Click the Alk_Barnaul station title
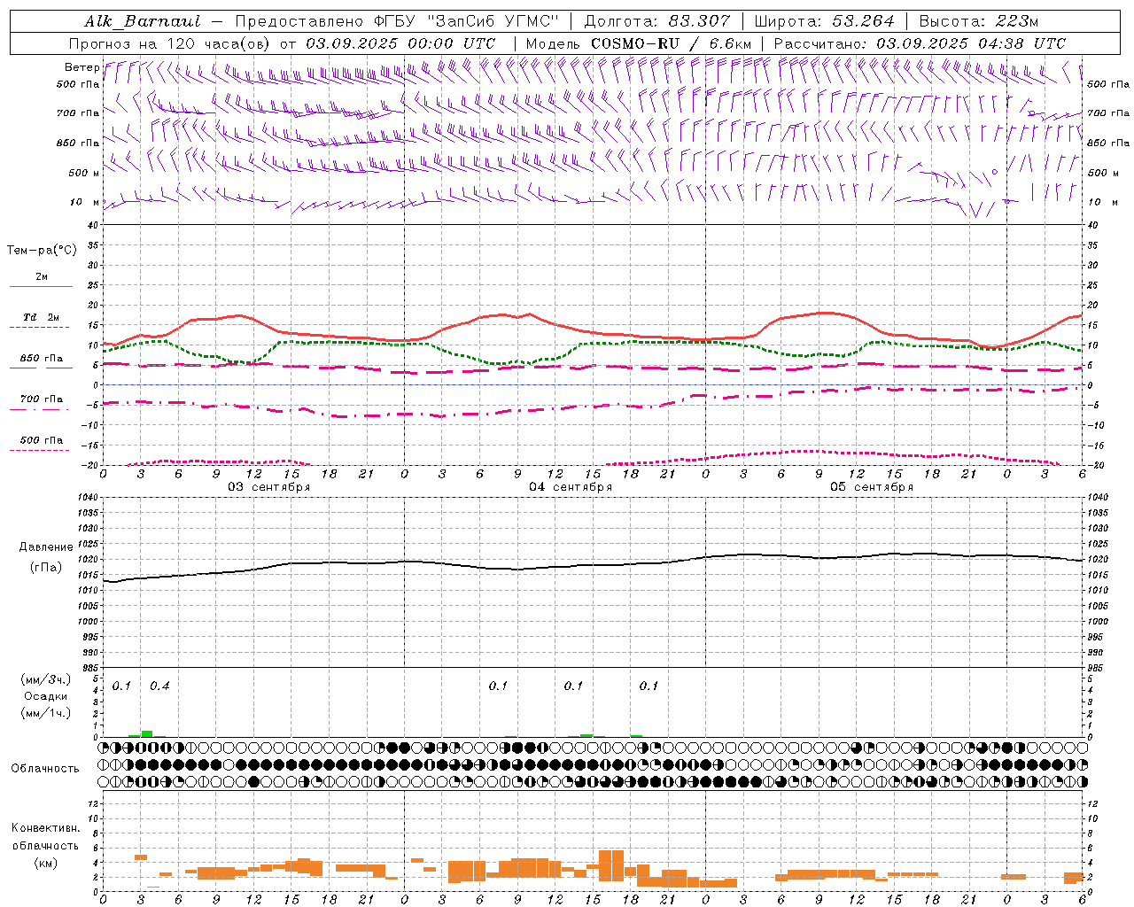Screen dimensions: 1134x907 [142, 21]
